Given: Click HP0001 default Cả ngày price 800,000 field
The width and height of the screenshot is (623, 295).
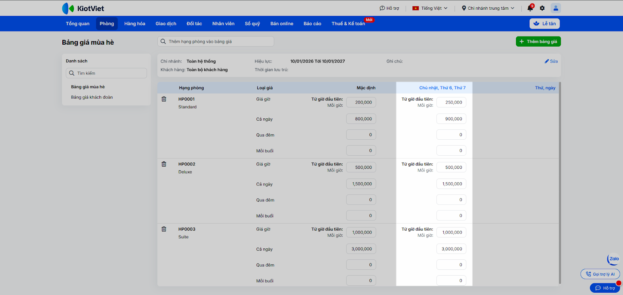Looking at the screenshot, I should point(361,119).
